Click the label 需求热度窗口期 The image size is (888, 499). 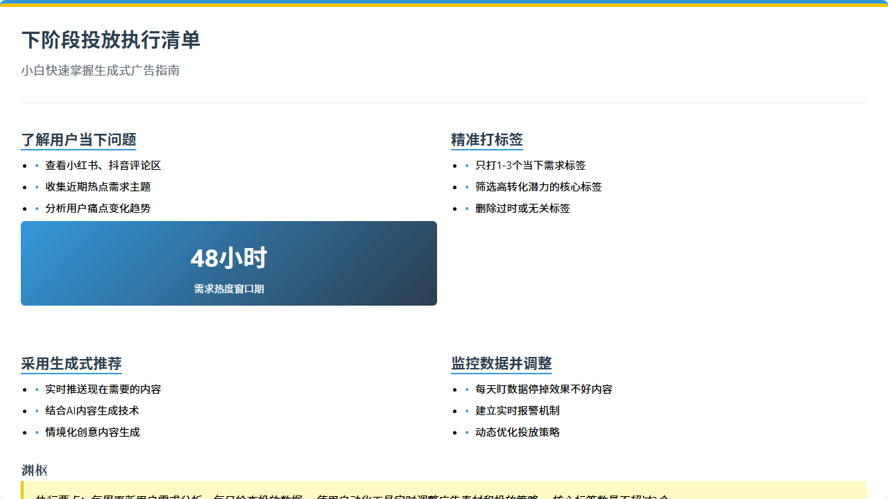[x=229, y=289]
